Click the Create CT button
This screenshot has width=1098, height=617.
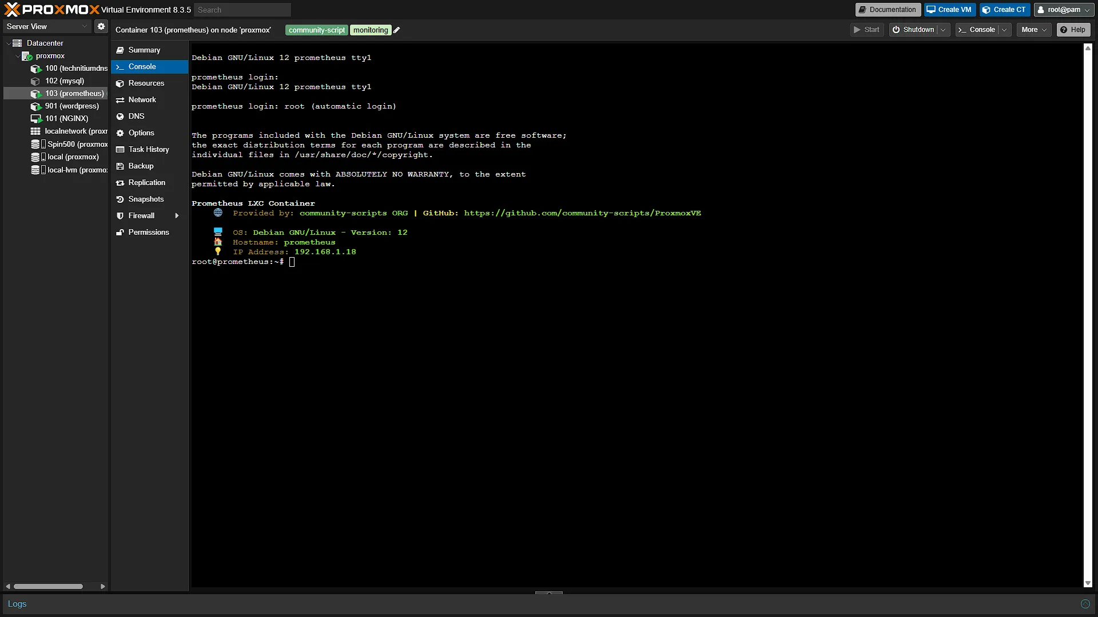pyautogui.click(x=1005, y=10)
